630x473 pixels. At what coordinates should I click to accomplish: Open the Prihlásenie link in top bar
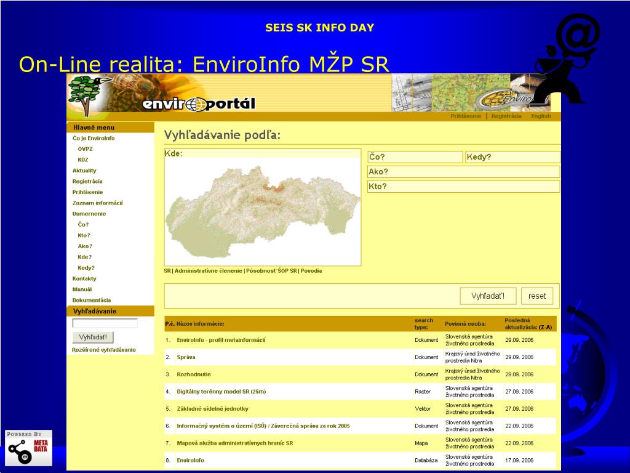(466, 116)
